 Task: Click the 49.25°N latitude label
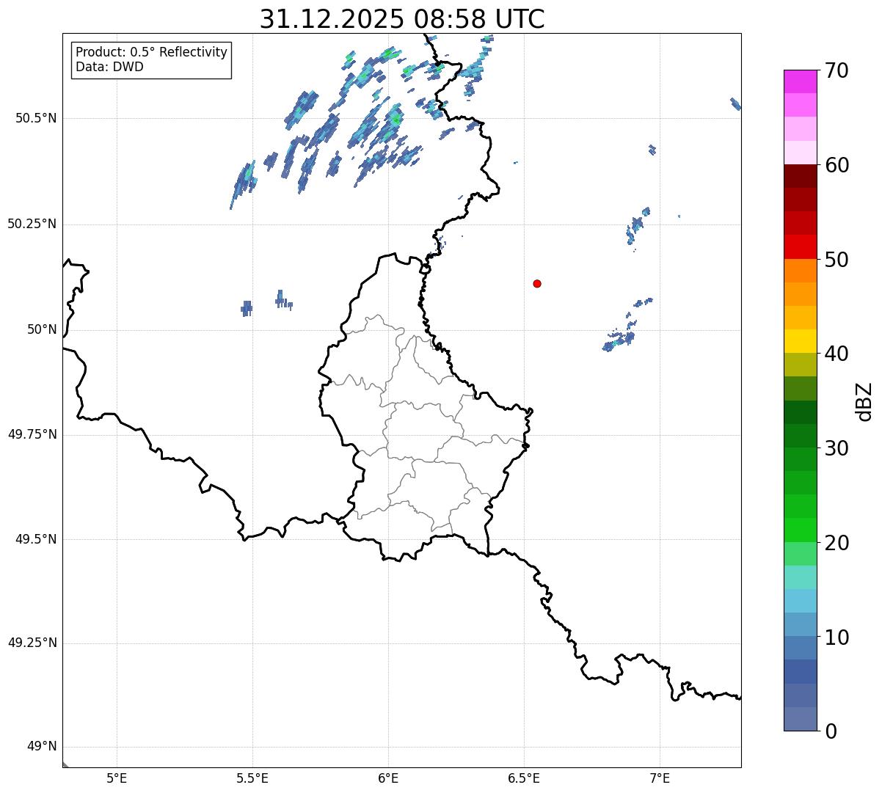(32, 643)
